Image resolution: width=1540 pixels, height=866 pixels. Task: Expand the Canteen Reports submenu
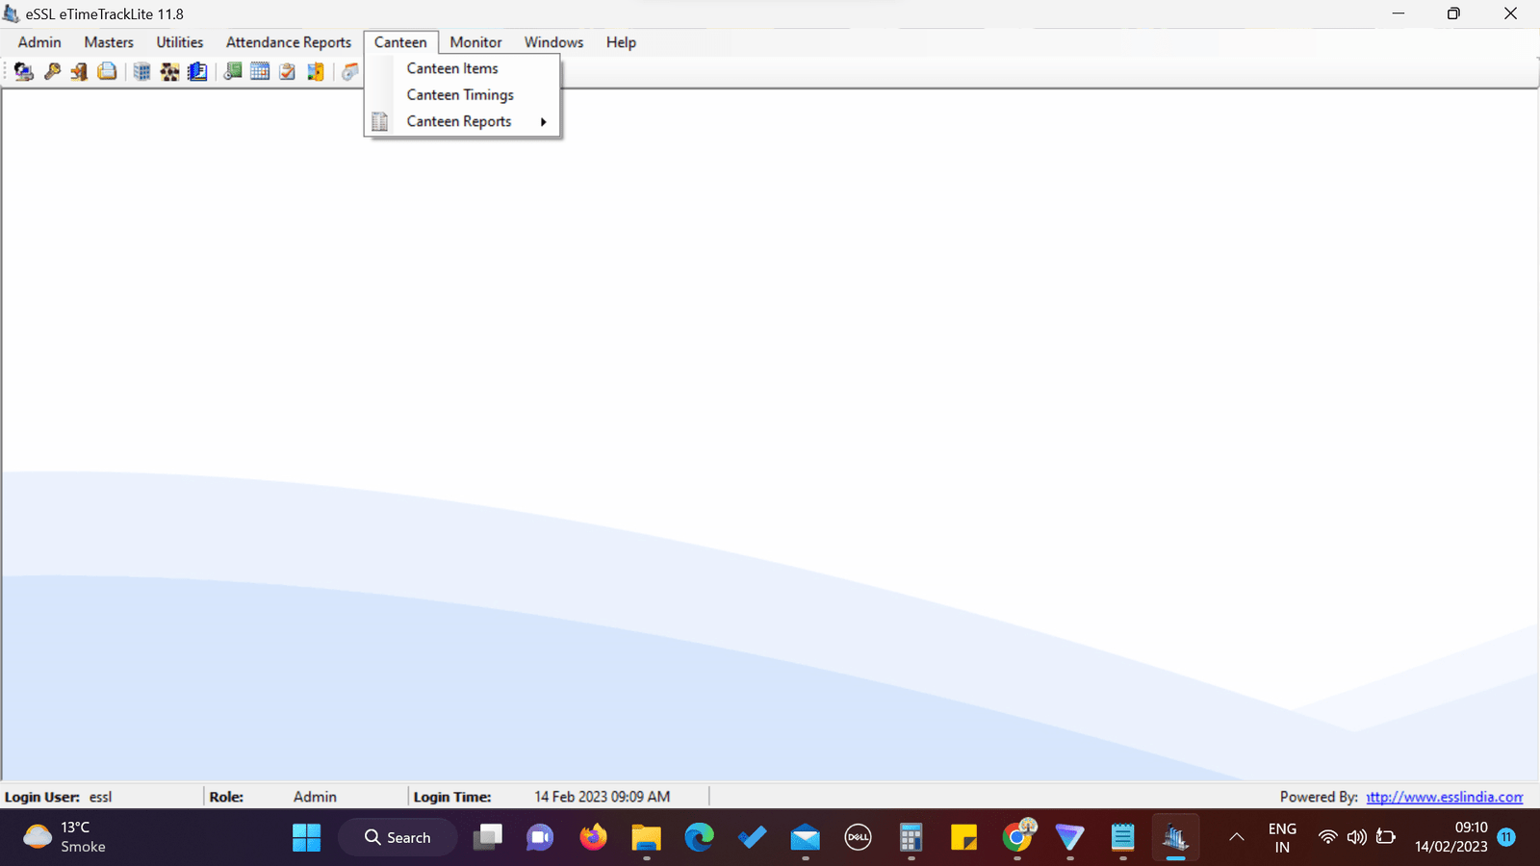pyautogui.click(x=459, y=121)
